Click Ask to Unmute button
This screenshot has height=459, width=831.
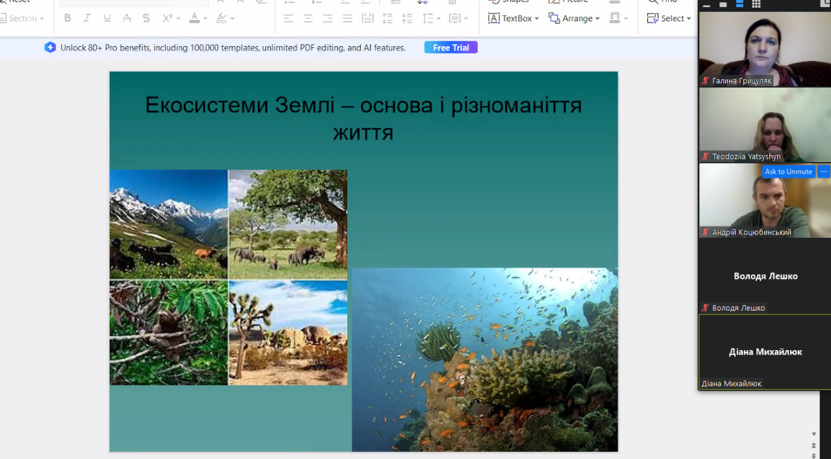[x=788, y=172]
